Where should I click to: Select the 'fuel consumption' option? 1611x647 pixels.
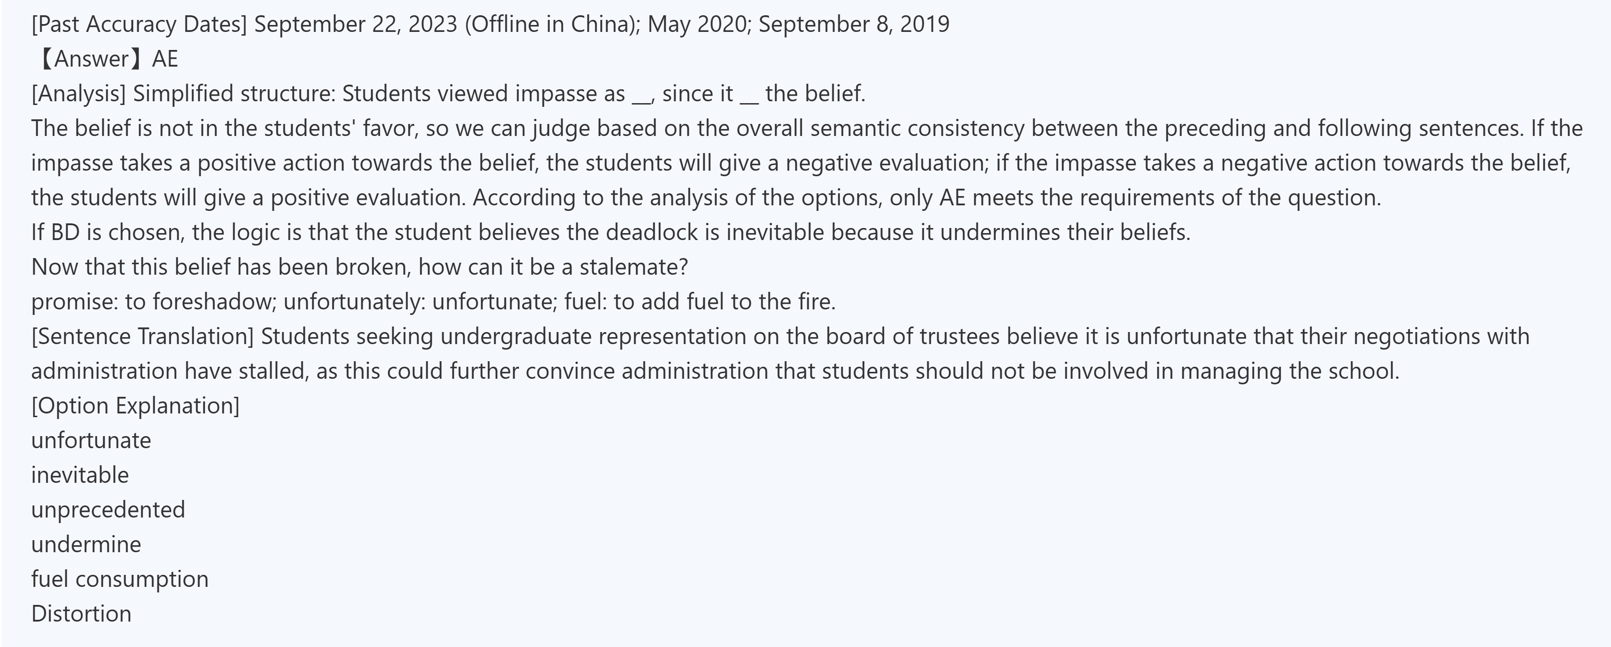coord(119,579)
